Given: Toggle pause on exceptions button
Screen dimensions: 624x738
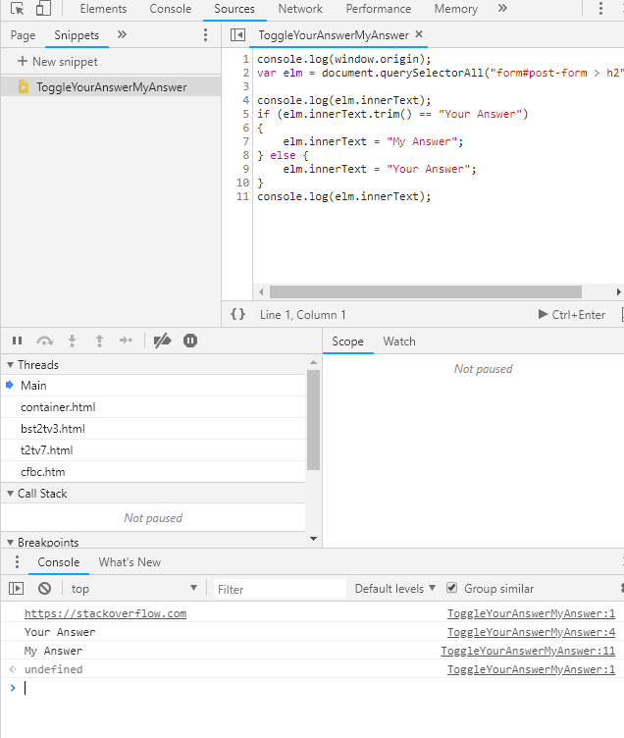Looking at the screenshot, I should [x=190, y=341].
